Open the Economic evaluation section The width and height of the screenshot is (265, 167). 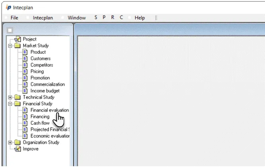[50, 136]
